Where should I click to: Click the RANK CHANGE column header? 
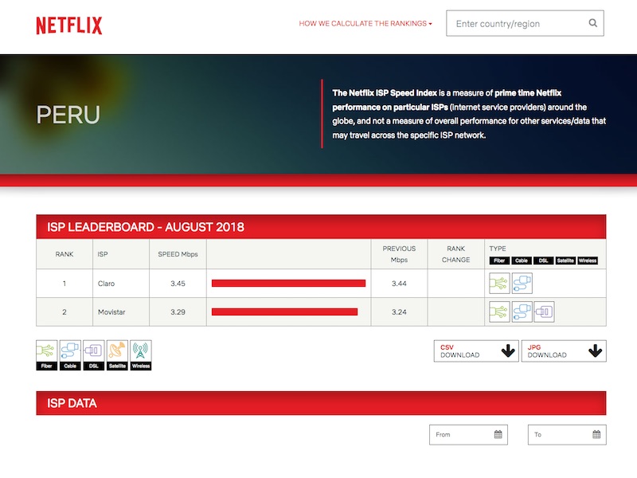(455, 254)
